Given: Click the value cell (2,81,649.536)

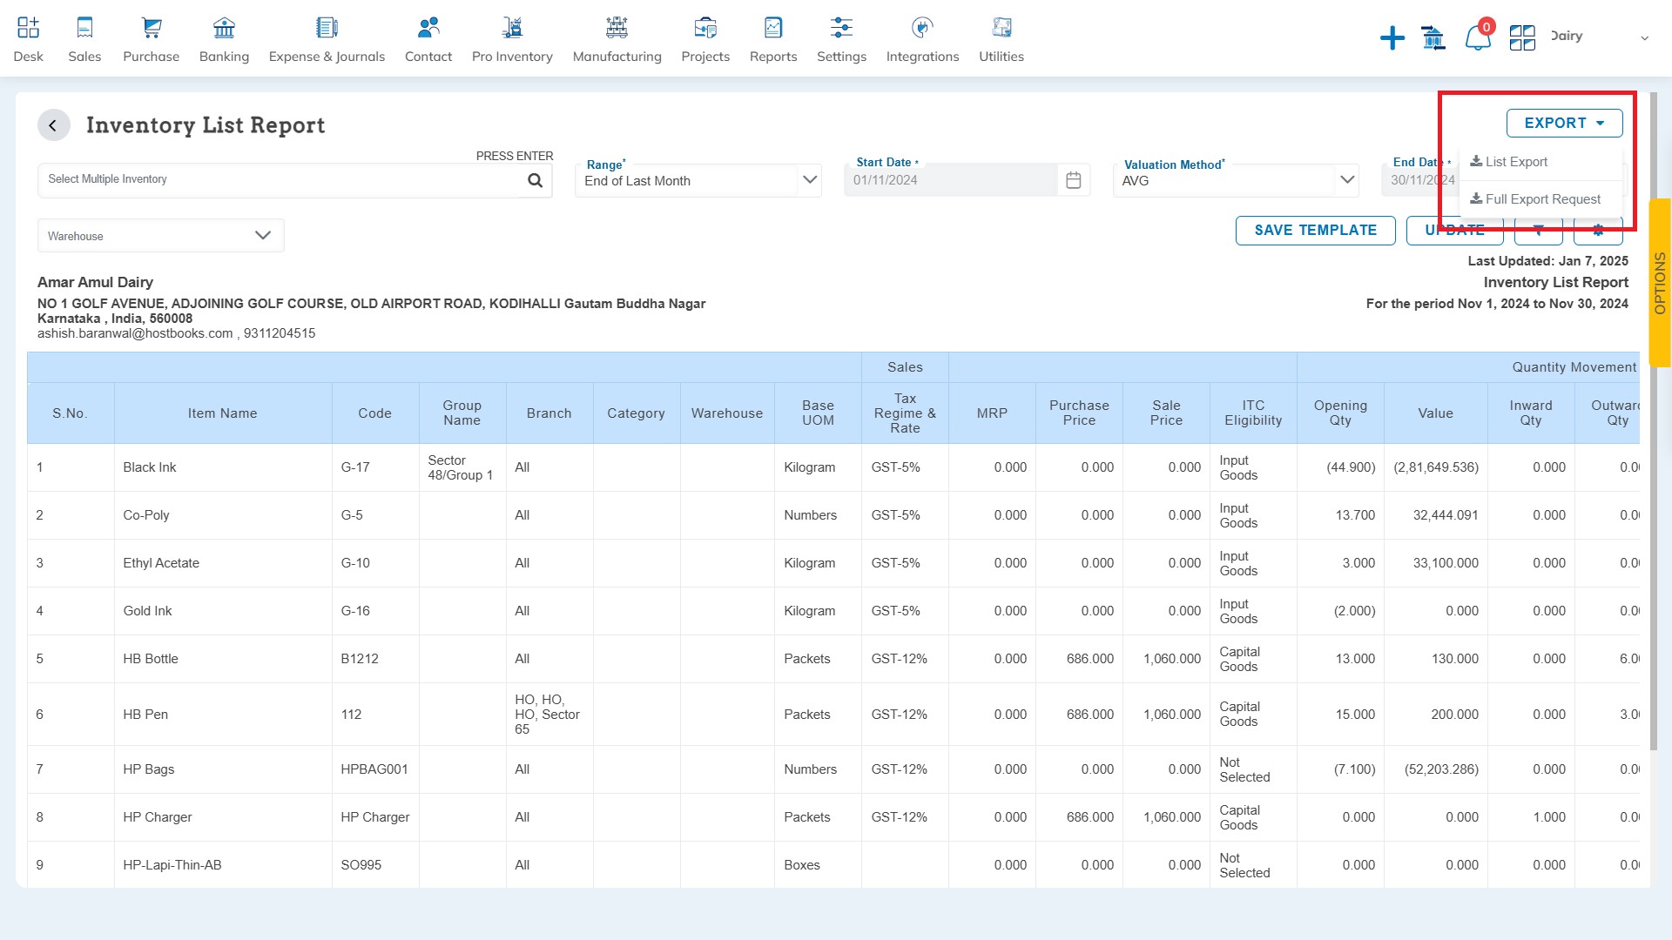Looking at the screenshot, I should pos(1435,467).
